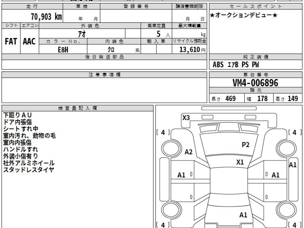304x228 pixels.
Task: Click the 登録番号 header
Action: [x=136, y=7]
